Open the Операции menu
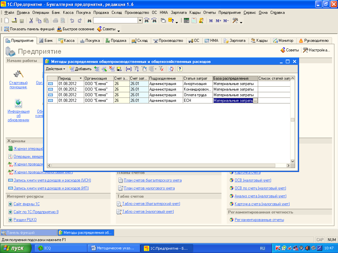 tap(41, 13)
